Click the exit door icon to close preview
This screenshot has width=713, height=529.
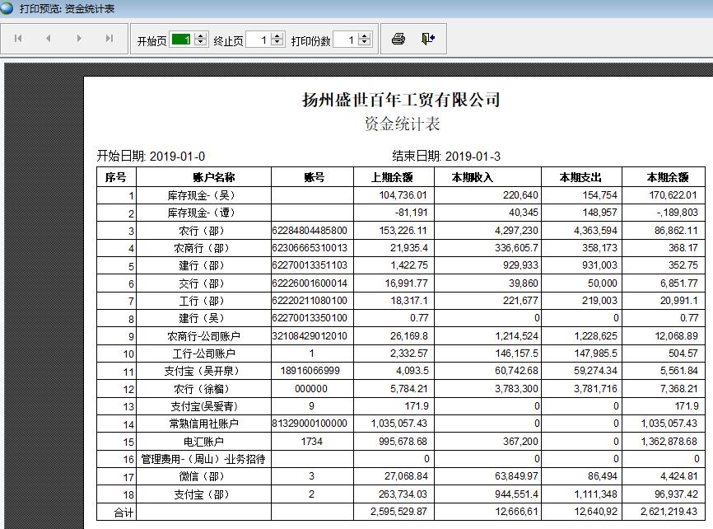429,39
